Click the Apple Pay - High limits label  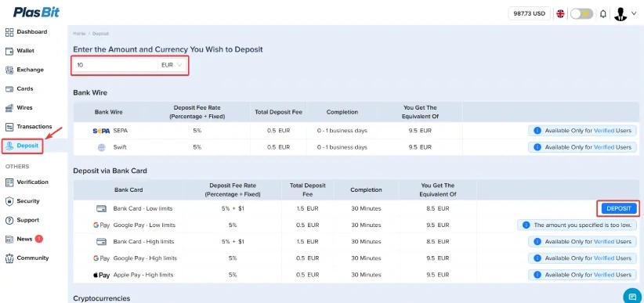(x=143, y=275)
